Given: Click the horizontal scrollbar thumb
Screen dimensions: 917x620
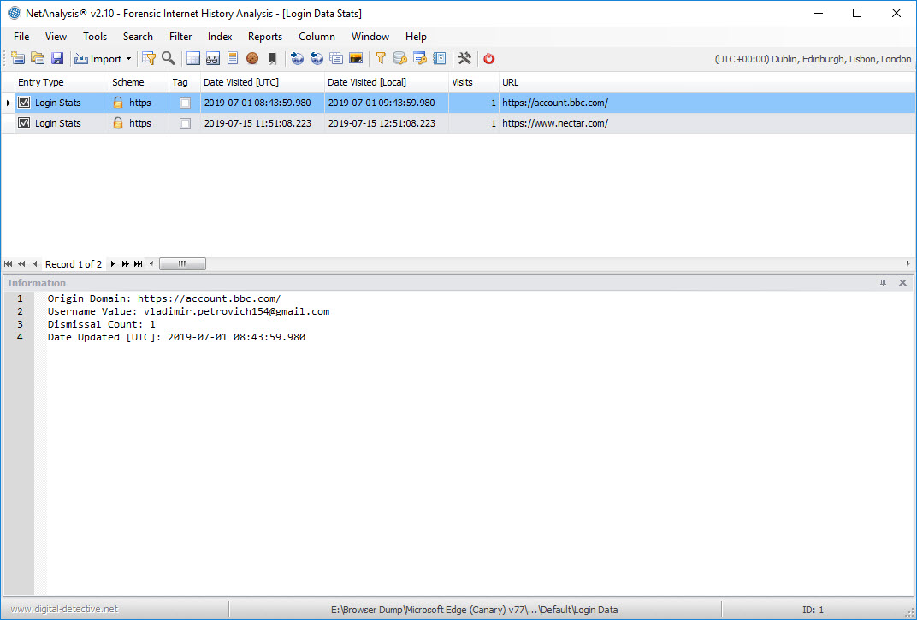Looking at the screenshot, I should [182, 263].
